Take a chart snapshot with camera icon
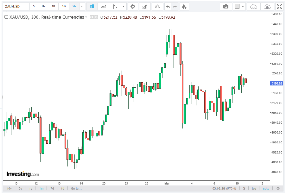This screenshot has height=194, width=286. pyautogui.click(x=226, y=6)
